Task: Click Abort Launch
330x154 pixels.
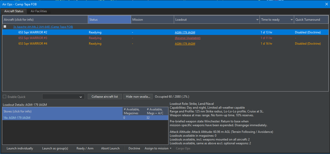Action: (110, 148)
